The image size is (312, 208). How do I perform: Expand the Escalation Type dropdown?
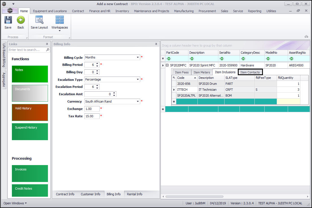pyautogui.click(x=138, y=79)
